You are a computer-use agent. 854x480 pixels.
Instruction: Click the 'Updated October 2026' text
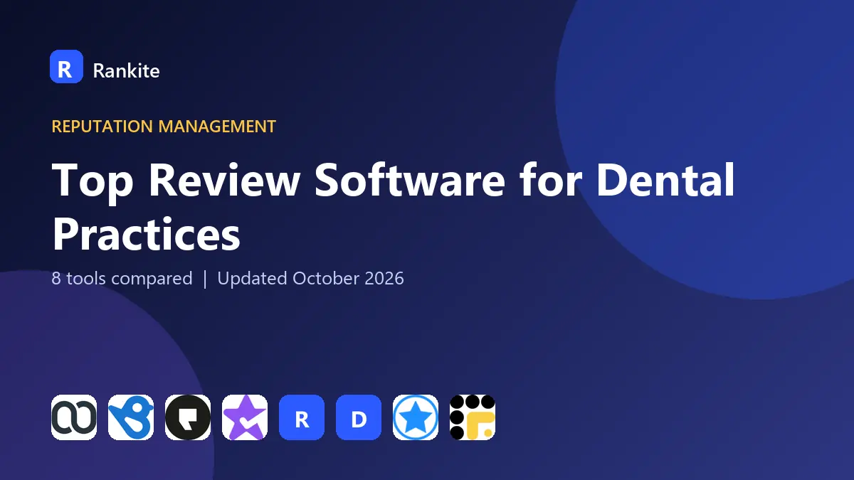(310, 278)
